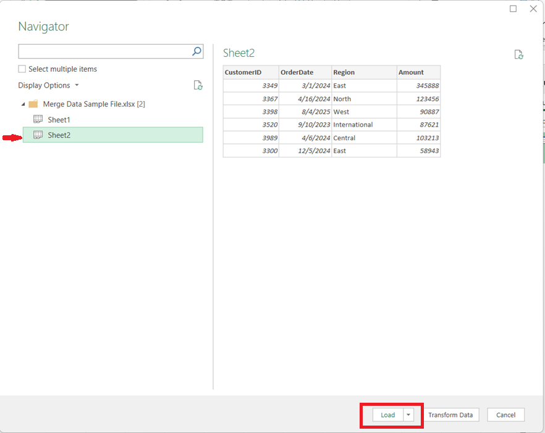The width and height of the screenshot is (545, 433).
Task: Click cell with CustomerID 3349
Action: [x=251, y=85]
